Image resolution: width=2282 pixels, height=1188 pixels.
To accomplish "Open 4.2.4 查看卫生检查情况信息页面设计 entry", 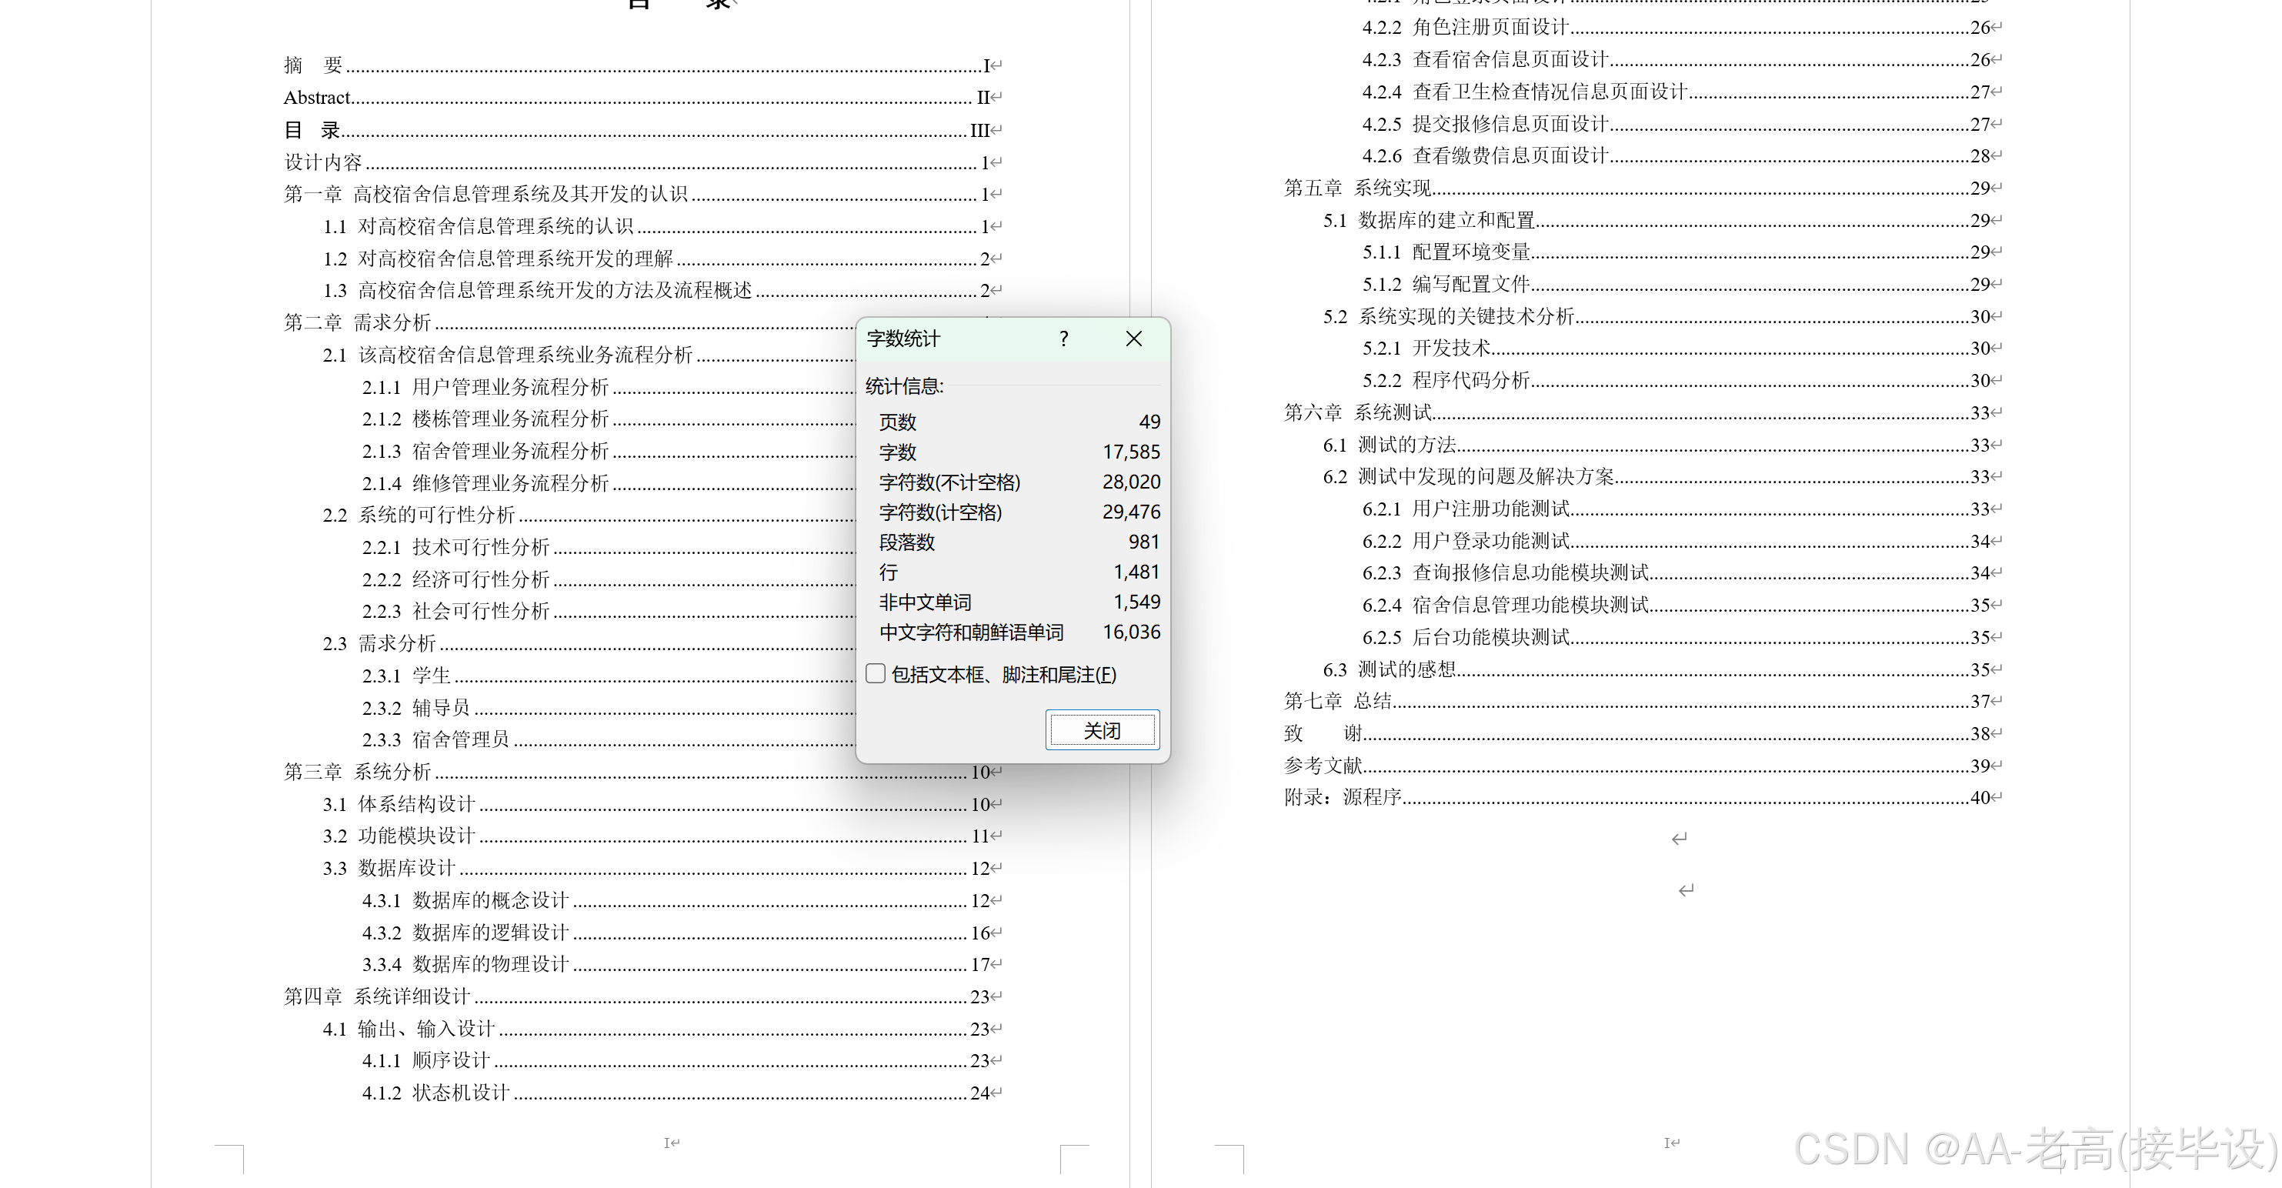I will point(1523,92).
